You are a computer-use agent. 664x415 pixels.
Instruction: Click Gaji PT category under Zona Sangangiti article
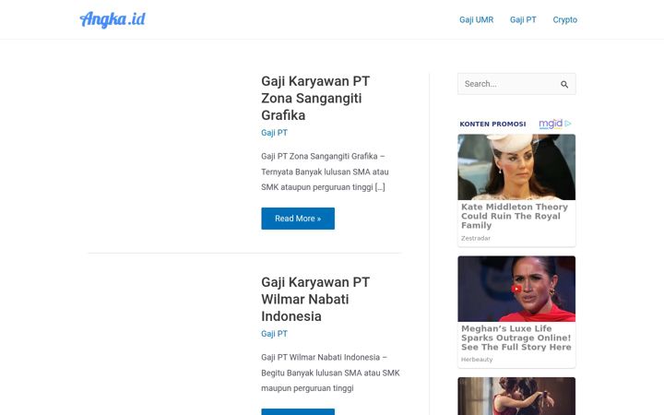275,133
